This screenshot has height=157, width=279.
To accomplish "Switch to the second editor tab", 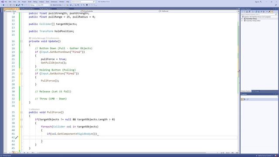I will pyautogui.click(x=27, y=9).
